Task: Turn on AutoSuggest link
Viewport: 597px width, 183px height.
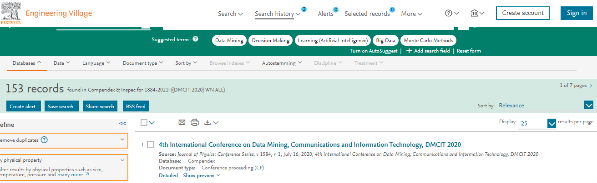Action: (374, 51)
